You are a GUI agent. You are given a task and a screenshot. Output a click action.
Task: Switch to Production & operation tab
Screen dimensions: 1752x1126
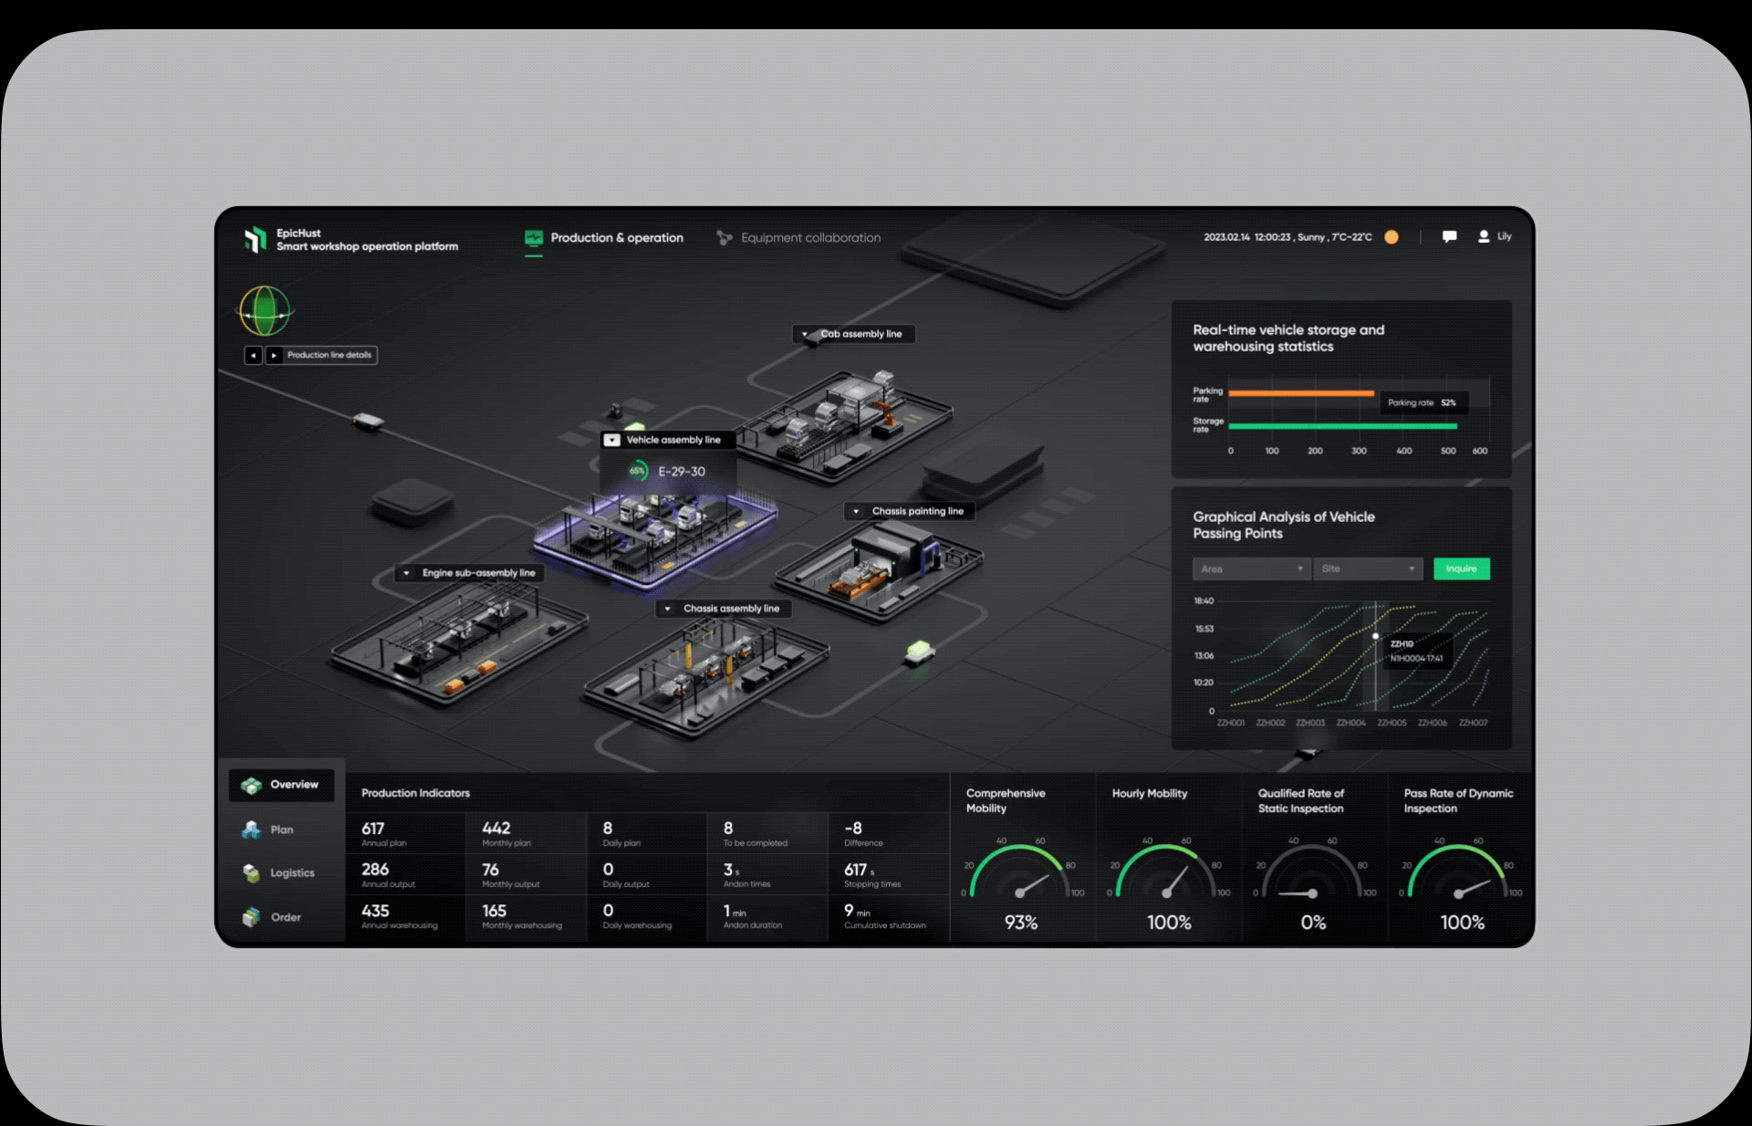pos(603,238)
